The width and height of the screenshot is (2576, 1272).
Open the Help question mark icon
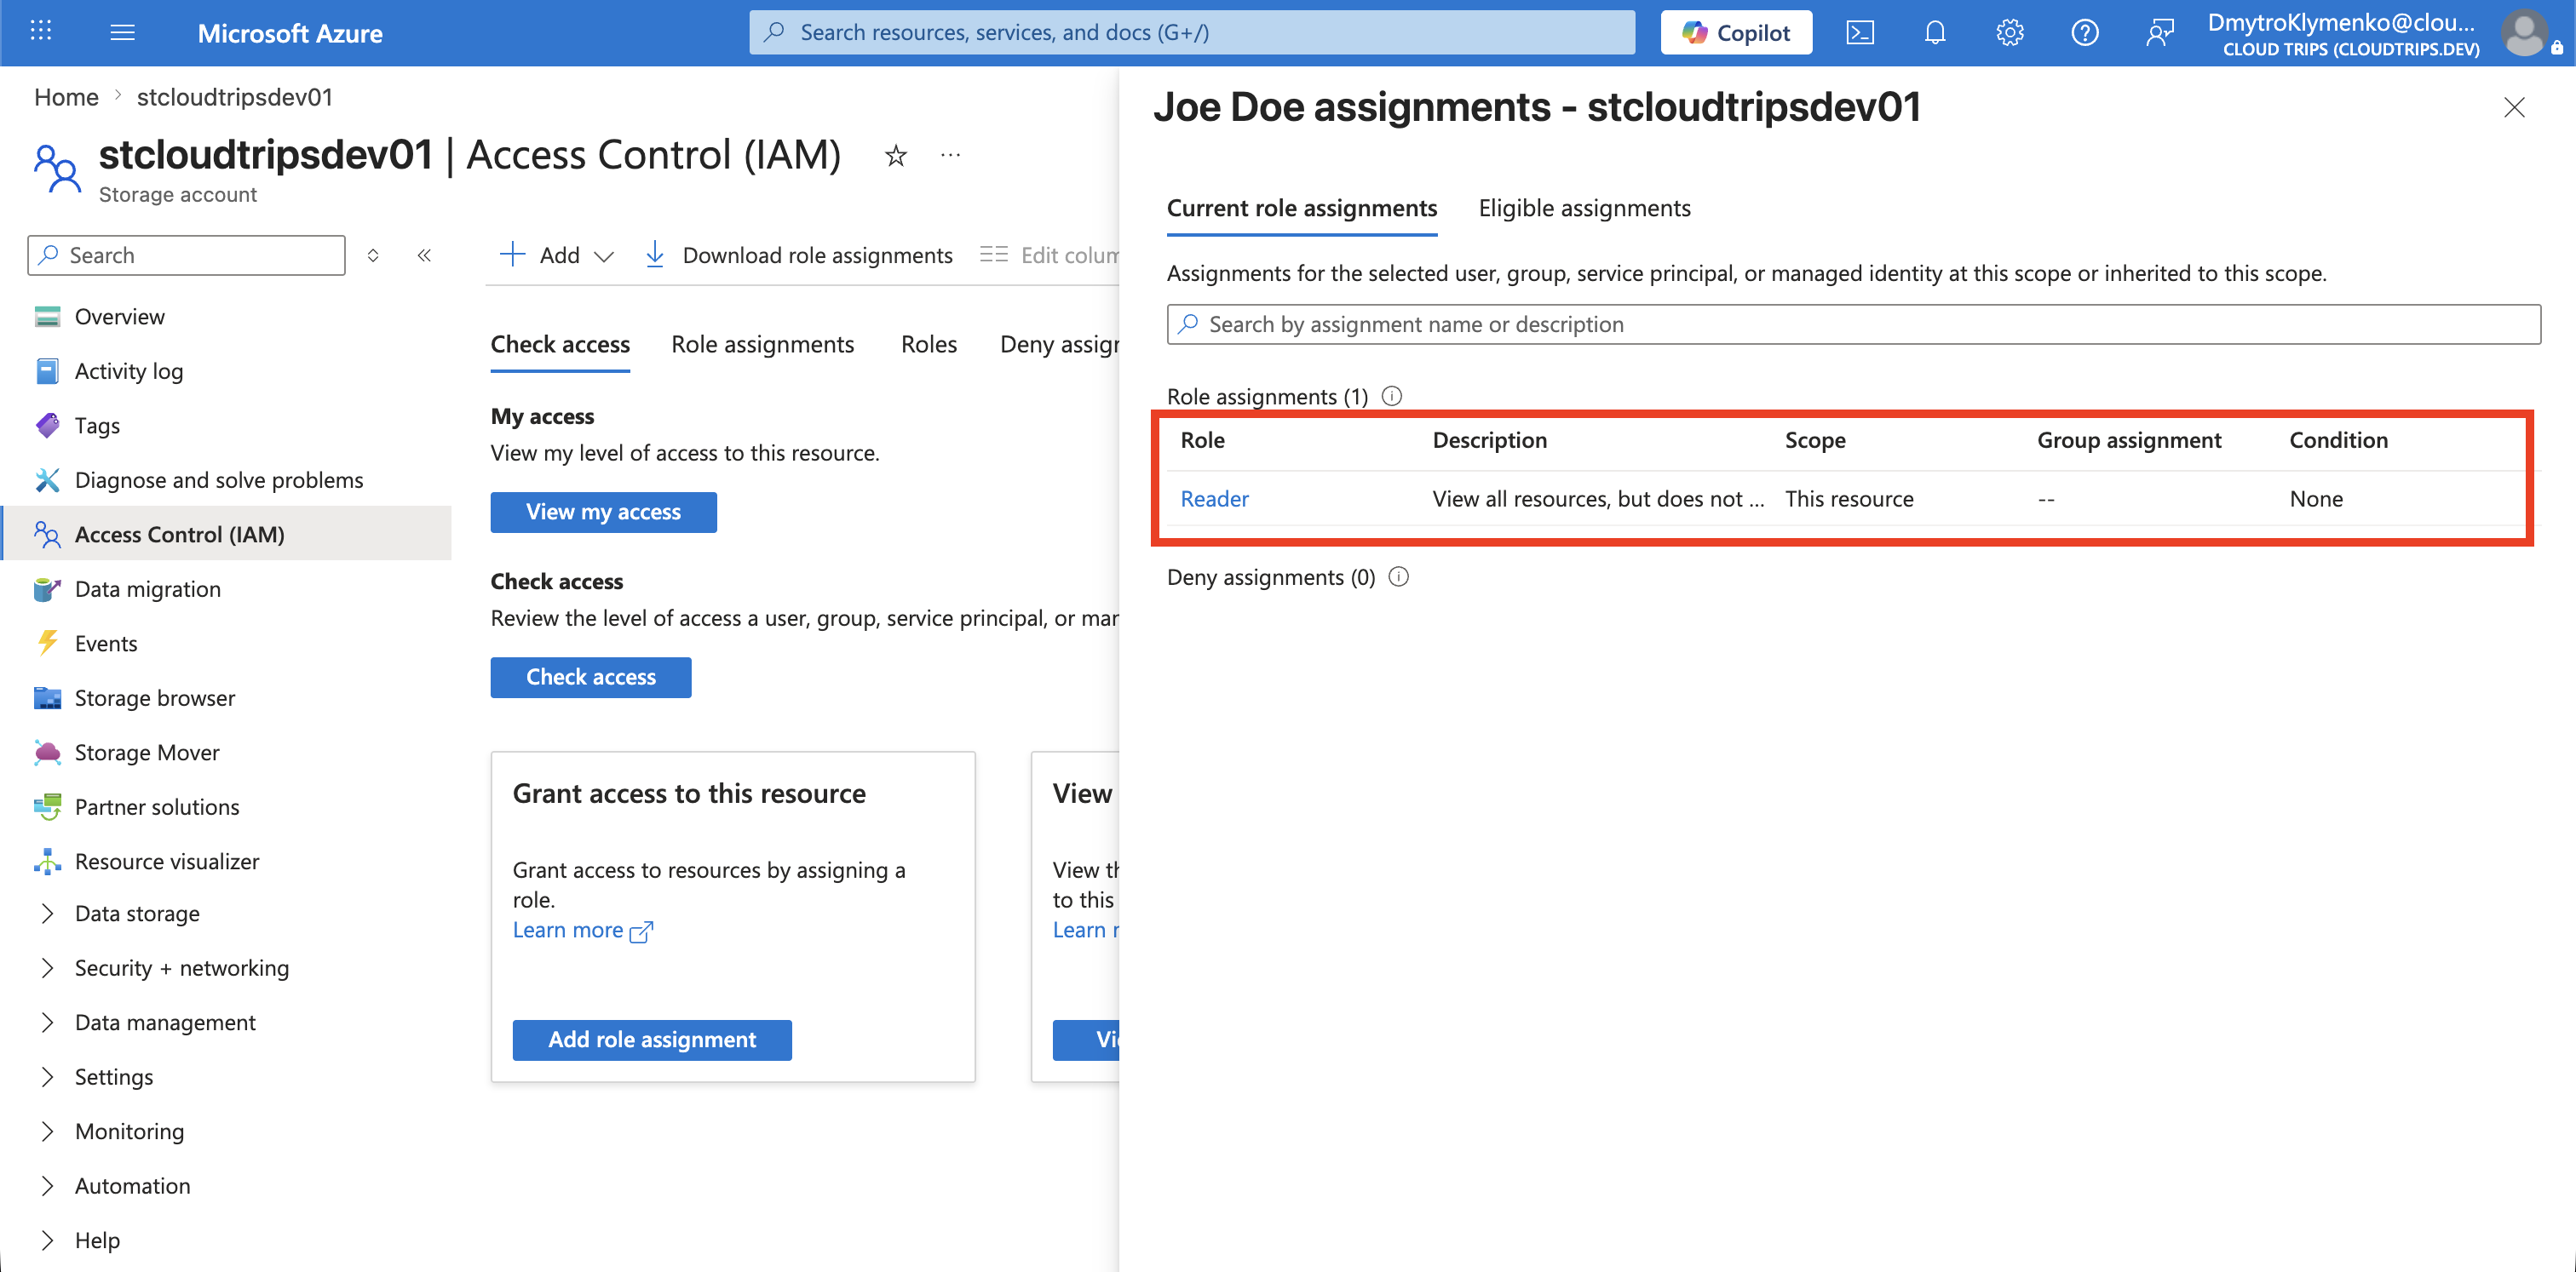tap(2085, 33)
